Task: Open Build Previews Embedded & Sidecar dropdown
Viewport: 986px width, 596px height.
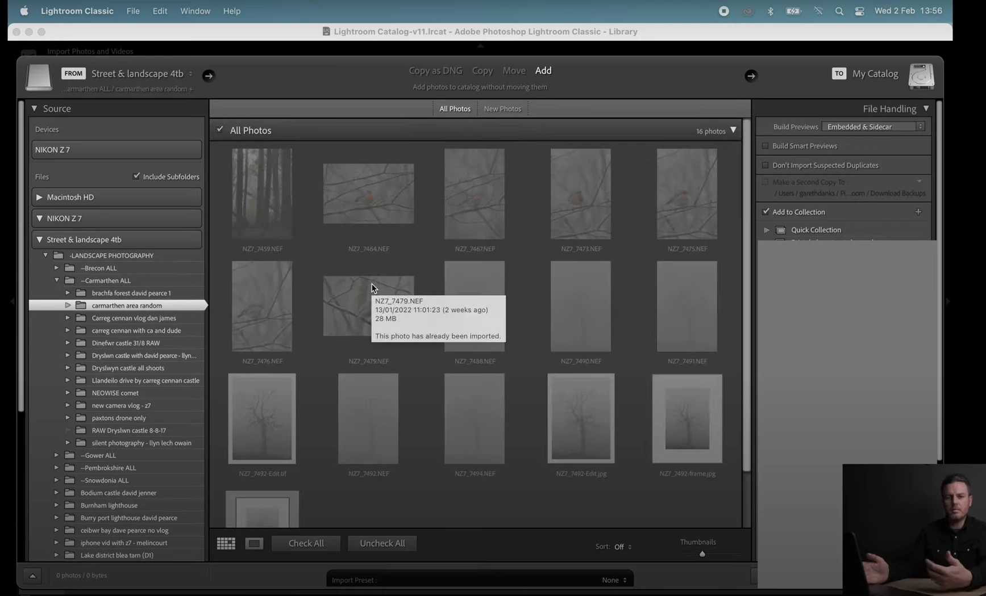Action: [x=873, y=127]
